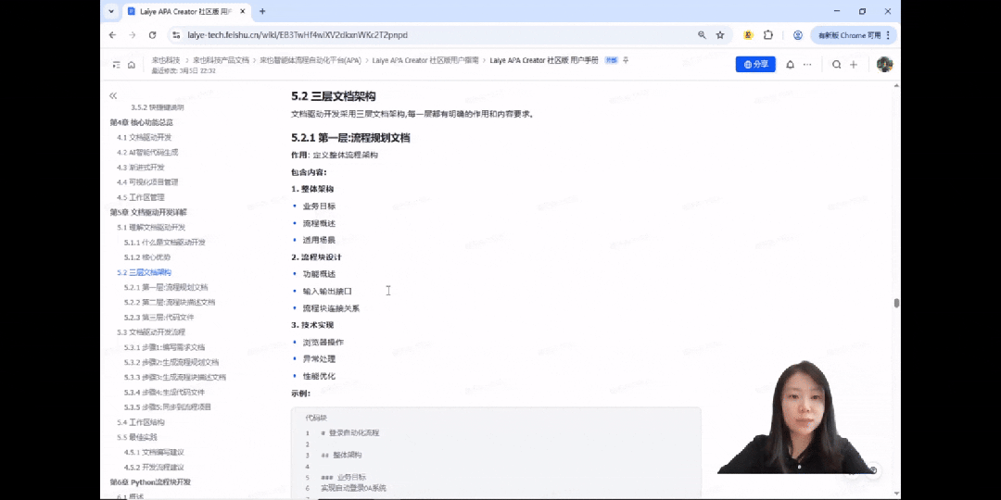The width and height of the screenshot is (1001, 500).
Task: Click the zoom magnifier icon in address bar
Action: 702,35
